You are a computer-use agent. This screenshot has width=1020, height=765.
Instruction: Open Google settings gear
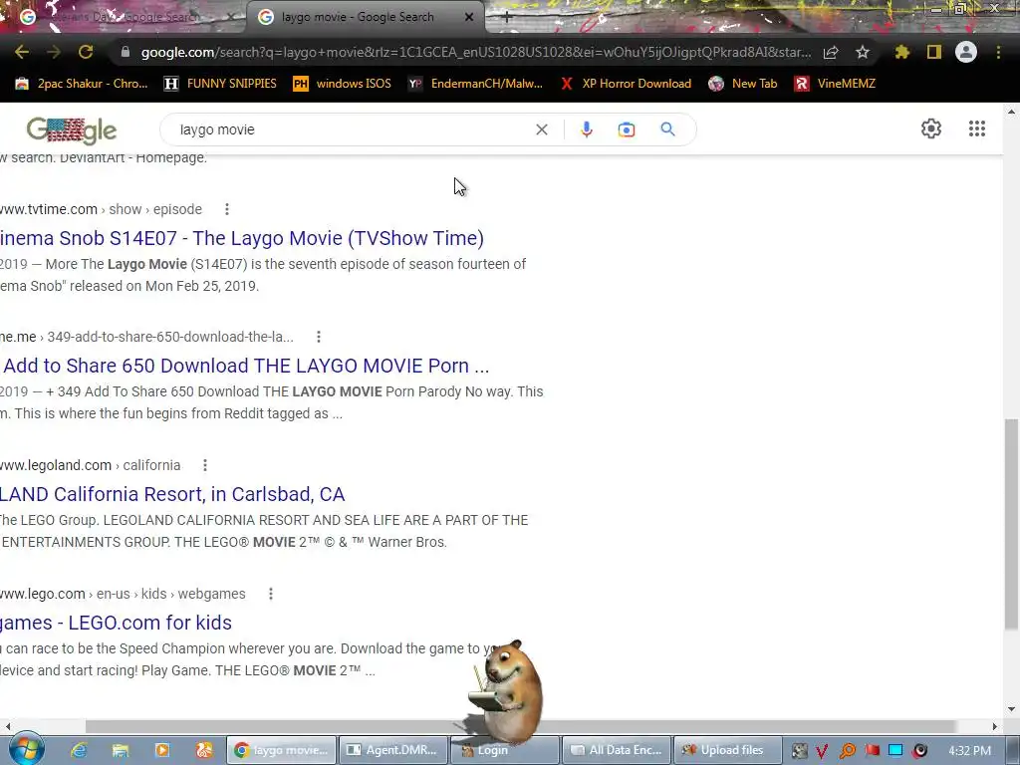[931, 128]
